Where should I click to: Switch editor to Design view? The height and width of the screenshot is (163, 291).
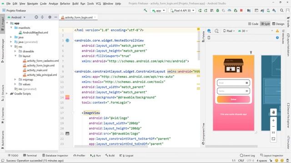[x=278, y=24]
